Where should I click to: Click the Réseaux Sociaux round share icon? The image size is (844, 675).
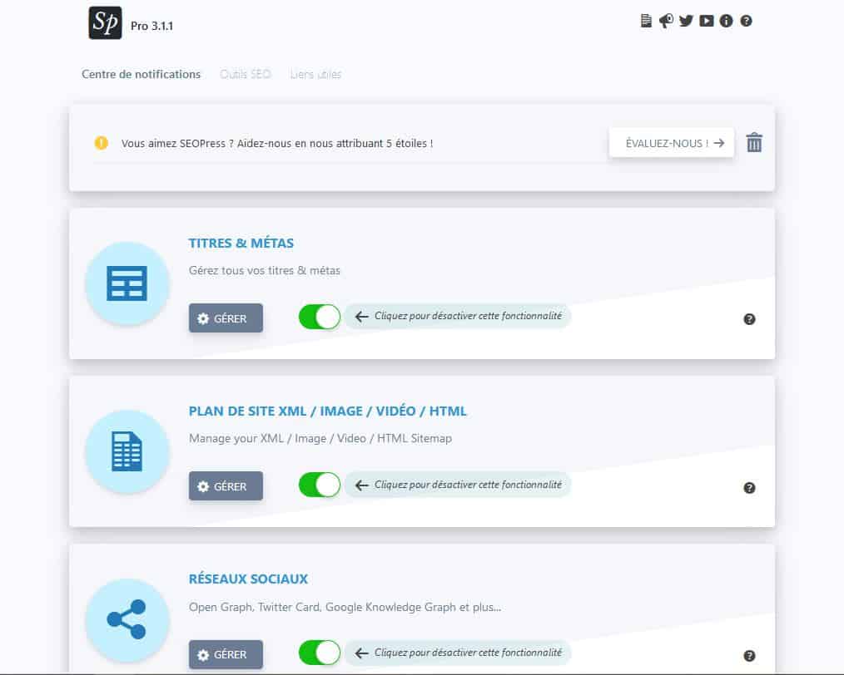click(x=127, y=619)
